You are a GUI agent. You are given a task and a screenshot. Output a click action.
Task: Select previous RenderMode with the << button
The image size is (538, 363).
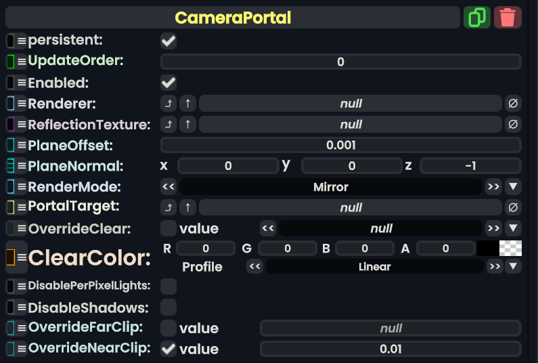coord(169,187)
